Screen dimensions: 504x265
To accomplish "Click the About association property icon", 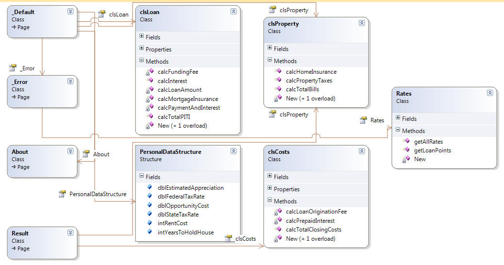I will (85, 153).
